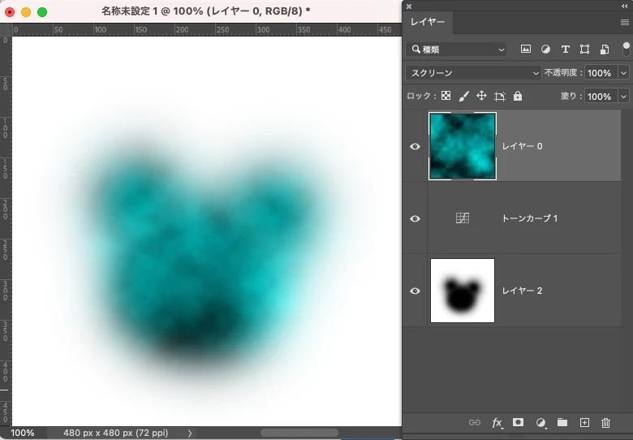The height and width of the screenshot is (440, 633).
Task: Hide トーンカーブ 1 adjustment layer
Action: pos(415,218)
